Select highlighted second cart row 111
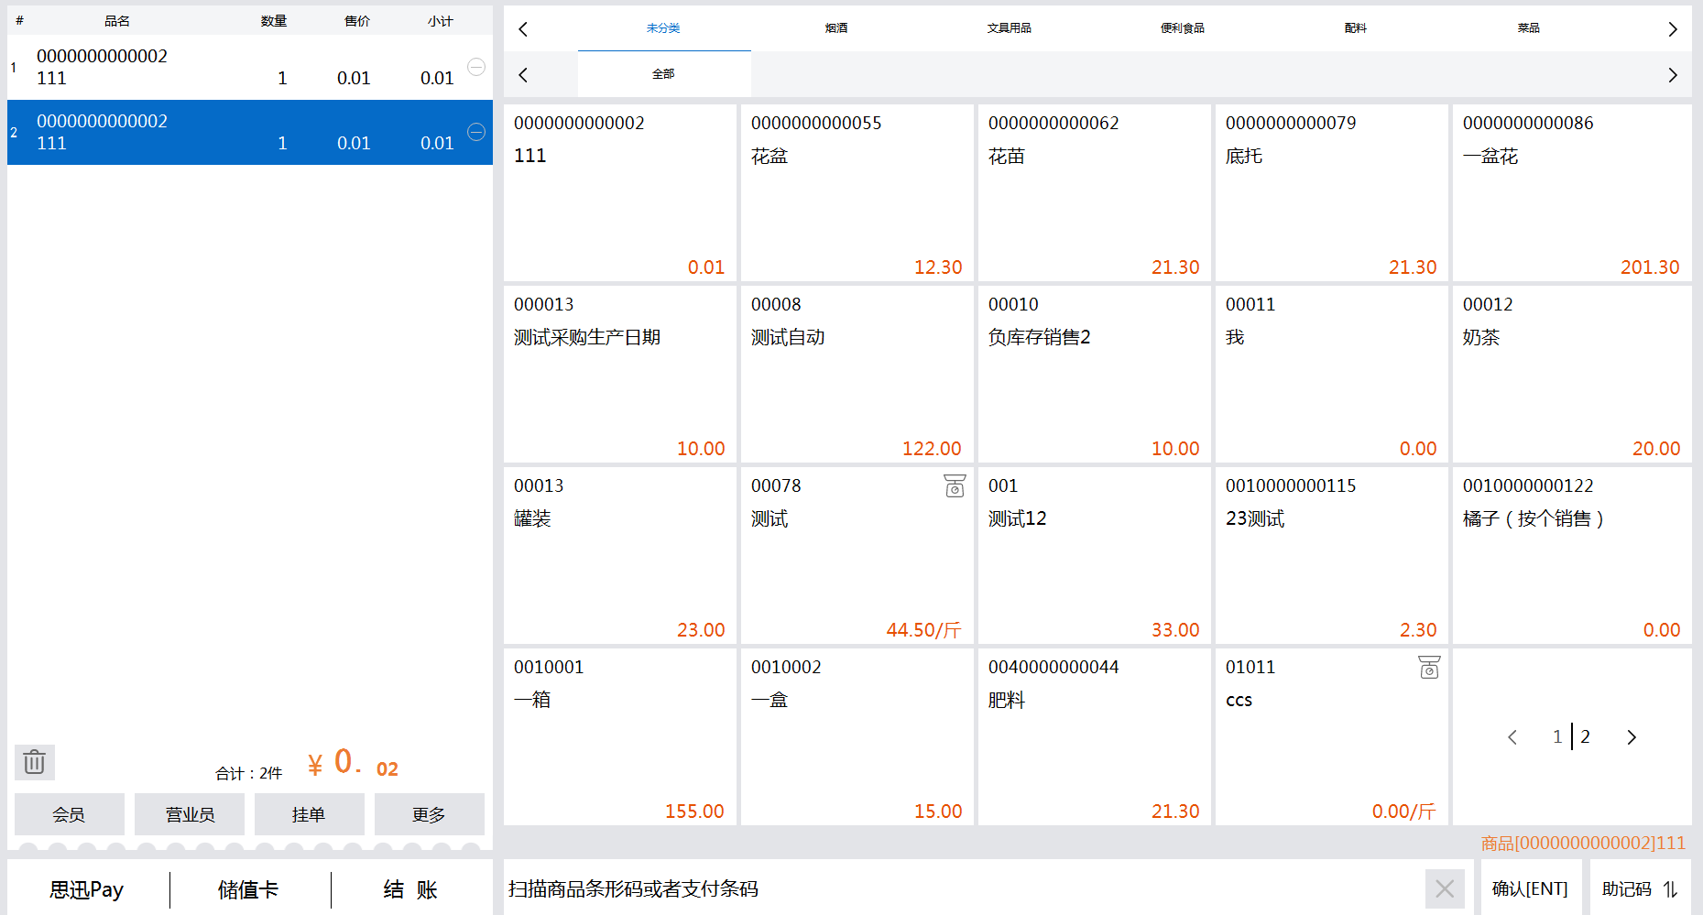The image size is (1703, 915). pyautogui.click(x=250, y=132)
